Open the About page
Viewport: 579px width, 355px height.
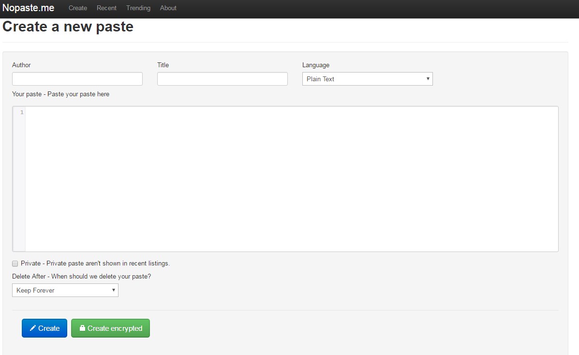[x=168, y=8]
